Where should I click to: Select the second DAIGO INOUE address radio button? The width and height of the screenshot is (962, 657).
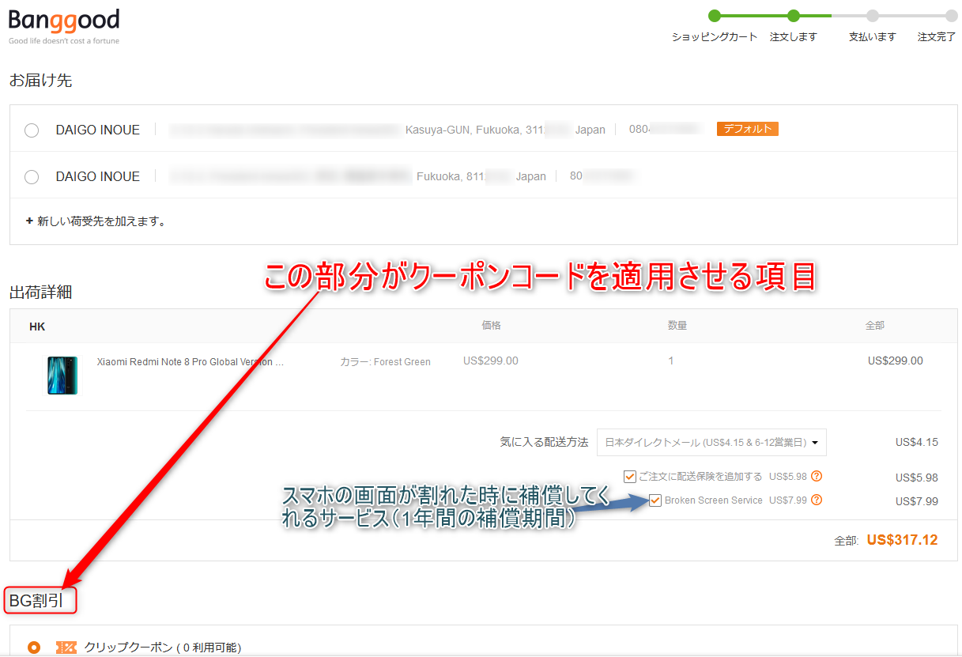tap(32, 177)
